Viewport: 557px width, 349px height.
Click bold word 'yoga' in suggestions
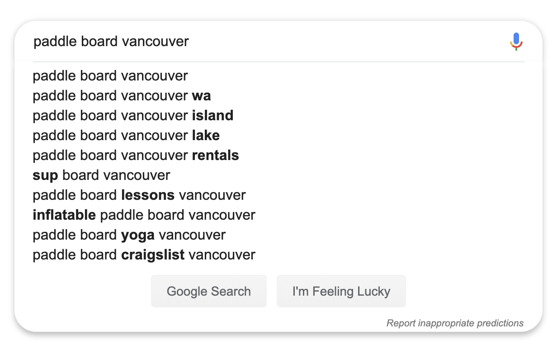tap(138, 235)
